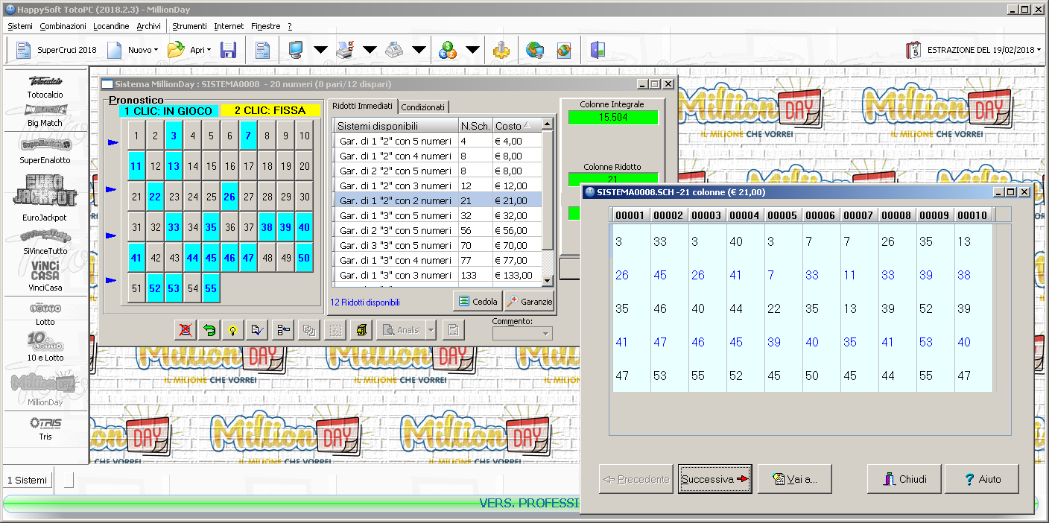Click the 1 Sistemi tab at bottom

pyautogui.click(x=27, y=480)
